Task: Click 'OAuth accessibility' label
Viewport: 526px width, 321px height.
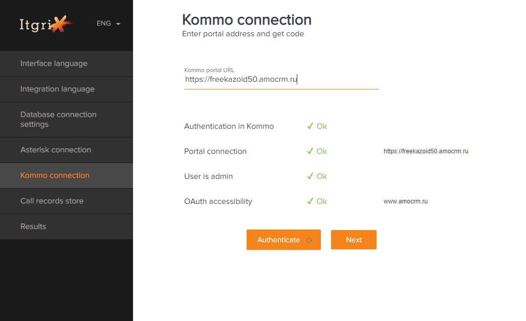Action: (x=218, y=201)
